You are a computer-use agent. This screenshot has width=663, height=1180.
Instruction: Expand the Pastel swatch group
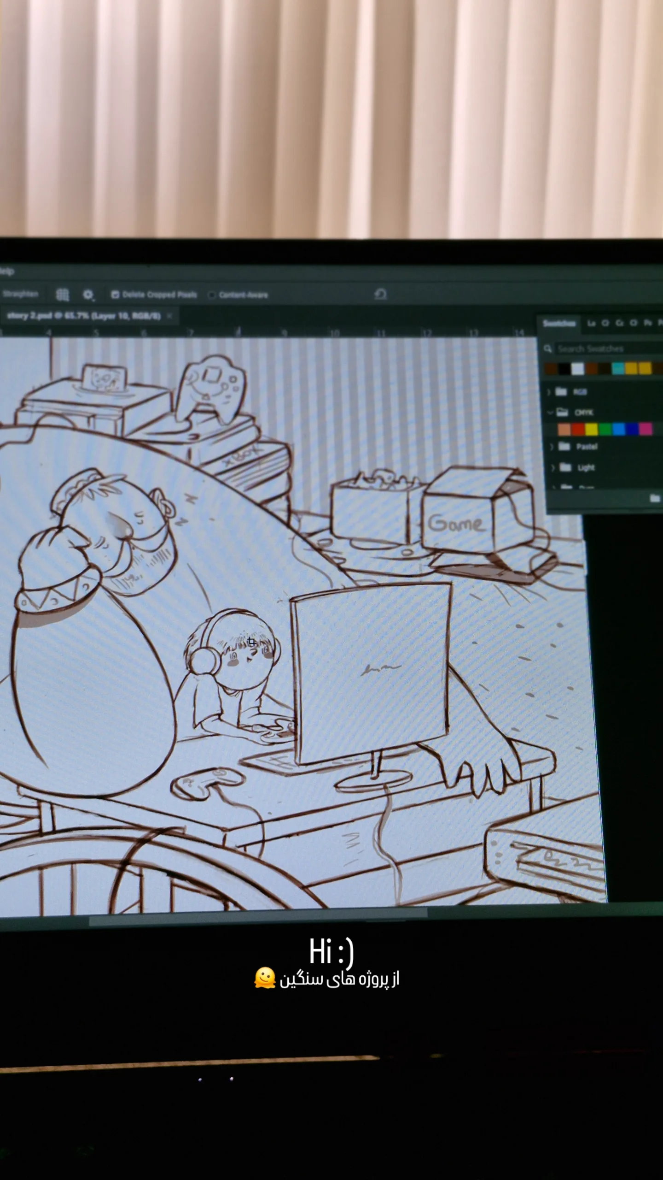552,446
